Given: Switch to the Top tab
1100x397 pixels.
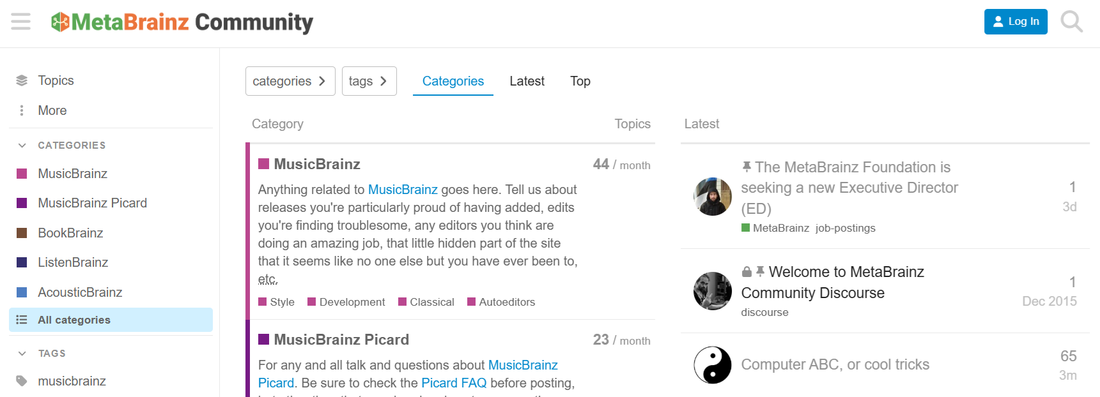Looking at the screenshot, I should (x=580, y=81).
